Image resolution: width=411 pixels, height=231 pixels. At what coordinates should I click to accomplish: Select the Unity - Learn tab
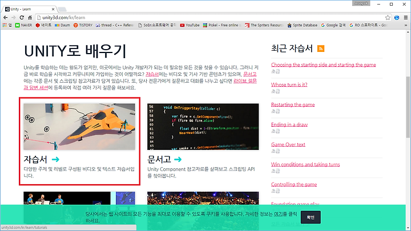click(x=29, y=9)
